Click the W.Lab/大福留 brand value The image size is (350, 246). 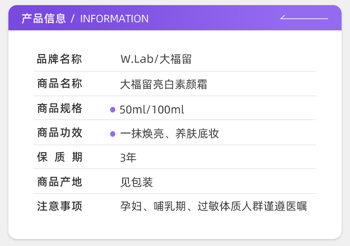tap(156, 59)
